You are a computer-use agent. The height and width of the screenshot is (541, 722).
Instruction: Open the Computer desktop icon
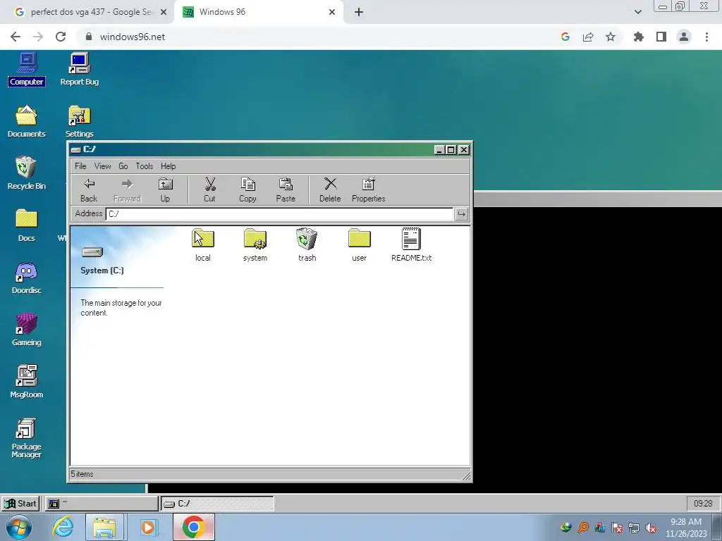(27, 70)
